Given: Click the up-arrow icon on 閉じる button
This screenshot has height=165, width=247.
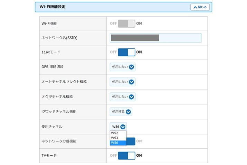Looking at the screenshot, I should coord(195,7).
